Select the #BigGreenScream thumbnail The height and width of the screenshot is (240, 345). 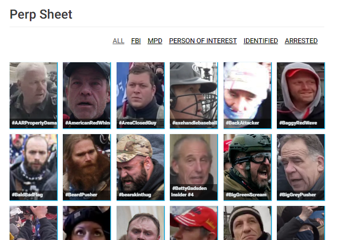(248, 168)
